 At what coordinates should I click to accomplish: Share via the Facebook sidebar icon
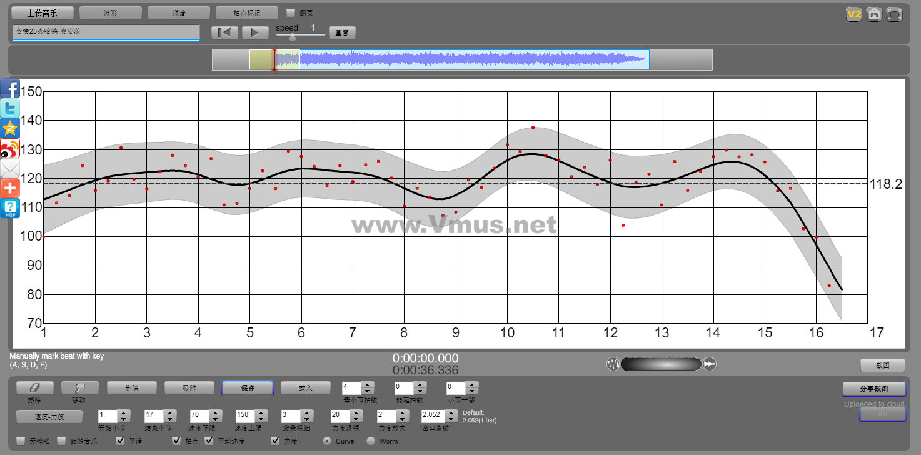coord(10,89)
